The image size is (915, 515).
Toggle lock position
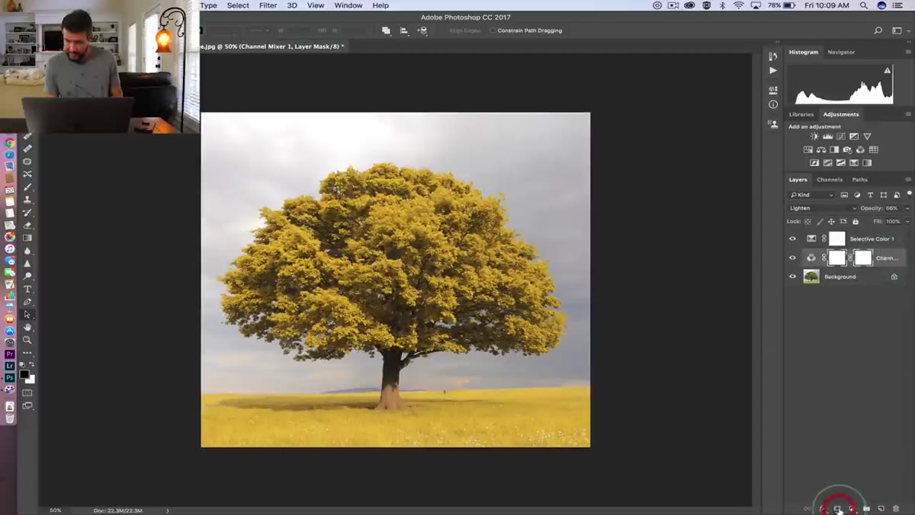[x=832, y=222]
